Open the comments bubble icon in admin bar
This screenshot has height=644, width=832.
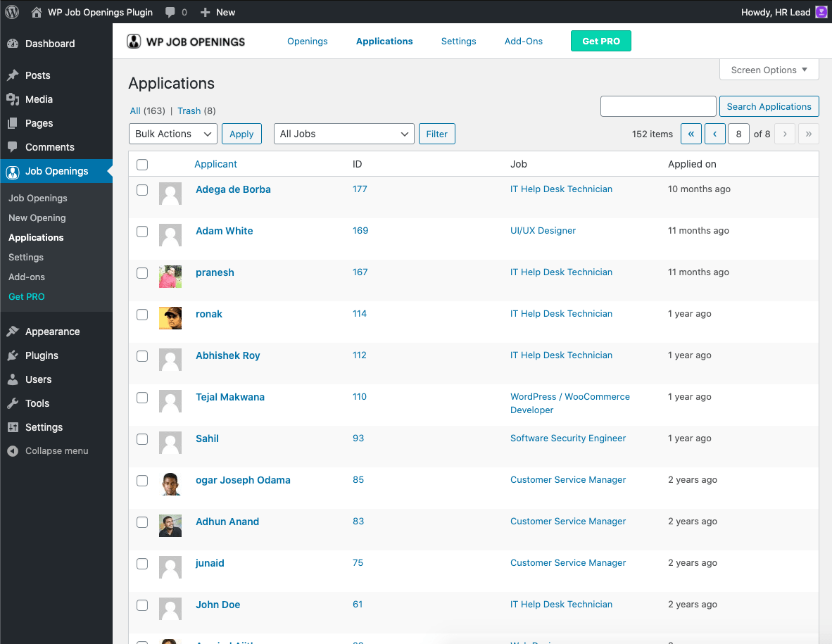(170, 12)
